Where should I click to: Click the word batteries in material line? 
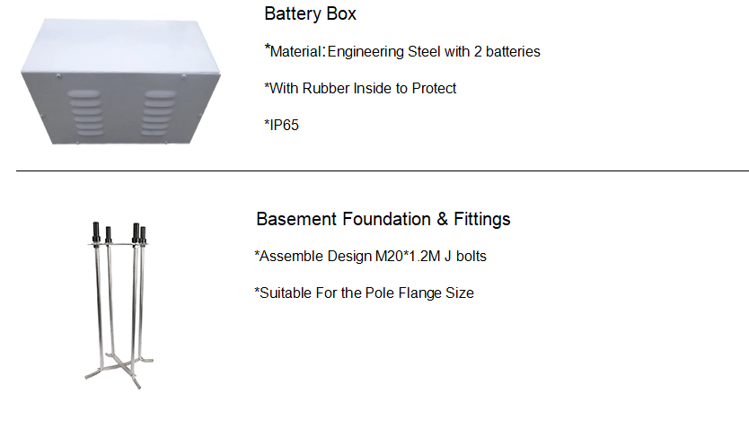tap(513, 51)
